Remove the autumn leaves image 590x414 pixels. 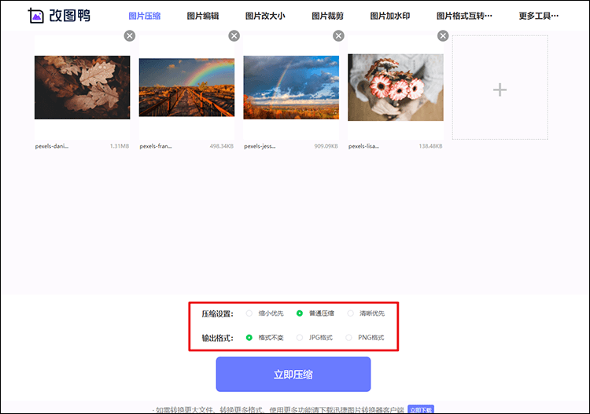click(x=130, y=36)
